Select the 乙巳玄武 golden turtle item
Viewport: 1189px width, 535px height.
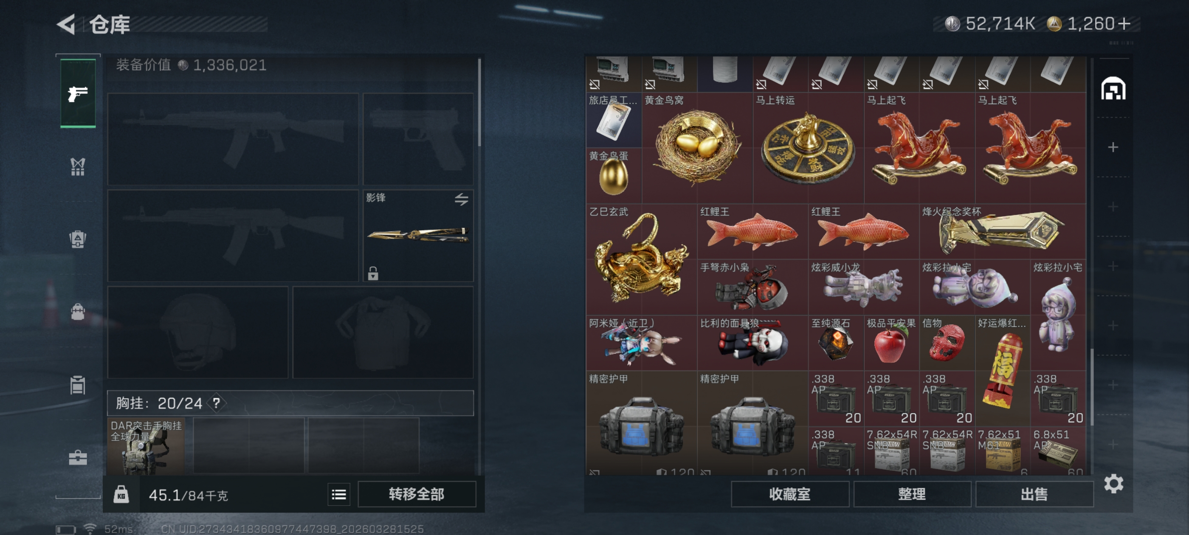[x=641, y=259]
